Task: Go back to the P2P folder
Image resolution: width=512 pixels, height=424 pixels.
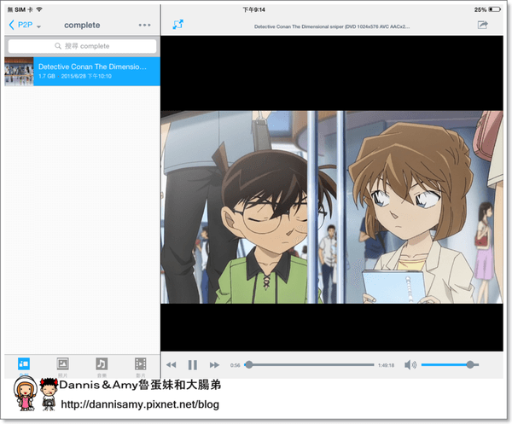Action: click(20, 25)
